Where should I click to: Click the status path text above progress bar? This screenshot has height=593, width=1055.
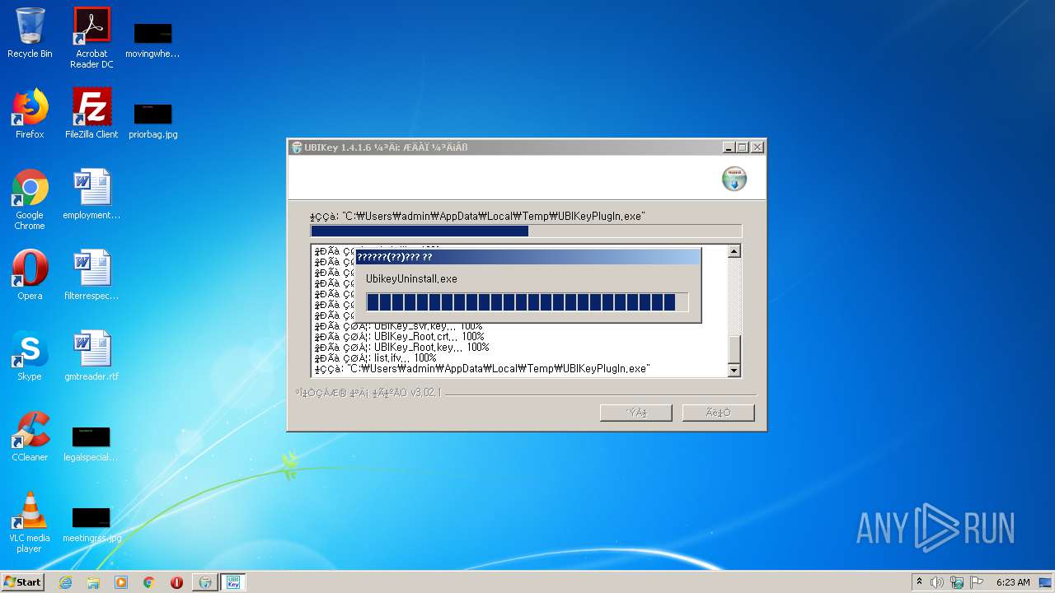(477, 217)
